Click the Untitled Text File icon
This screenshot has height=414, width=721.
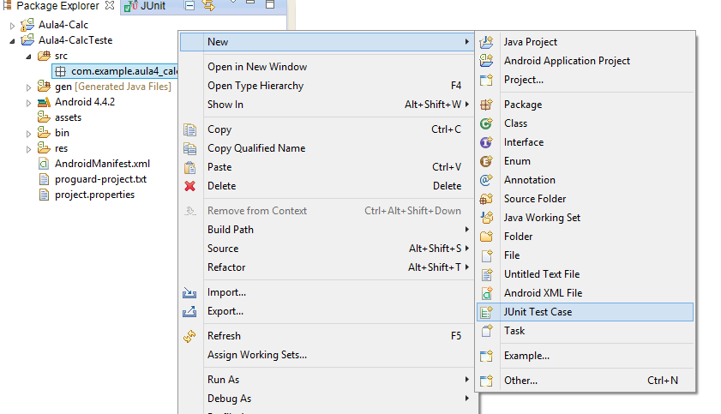486,273
